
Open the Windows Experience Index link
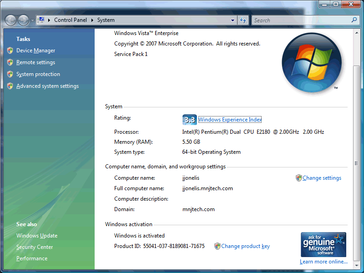(230, 120)
